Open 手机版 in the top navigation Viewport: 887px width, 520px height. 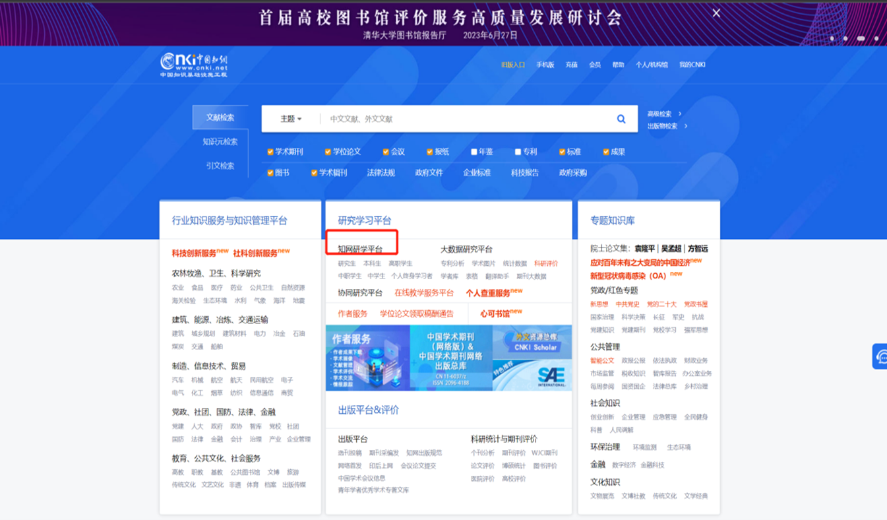[x=545, y=65]
